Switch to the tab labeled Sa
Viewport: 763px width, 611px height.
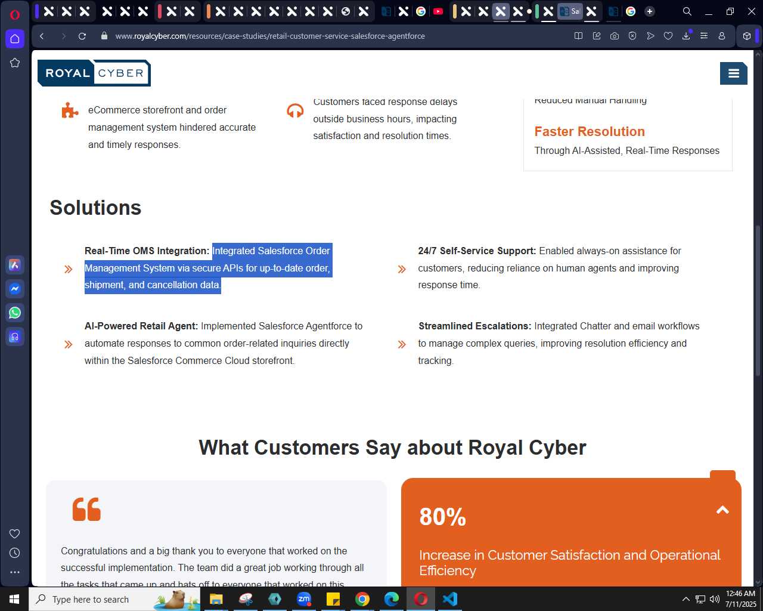570,11
